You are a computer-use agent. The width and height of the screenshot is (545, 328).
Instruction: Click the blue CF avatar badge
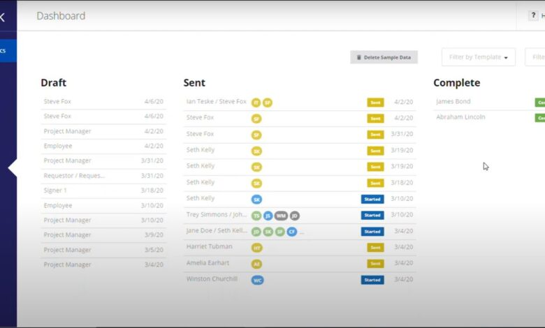[x=291, y=232]
